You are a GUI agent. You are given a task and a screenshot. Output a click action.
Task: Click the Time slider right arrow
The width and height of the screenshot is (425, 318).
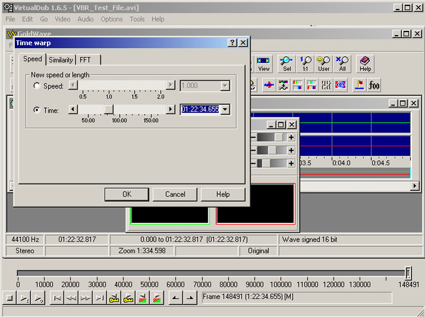[x=170, y=109]
